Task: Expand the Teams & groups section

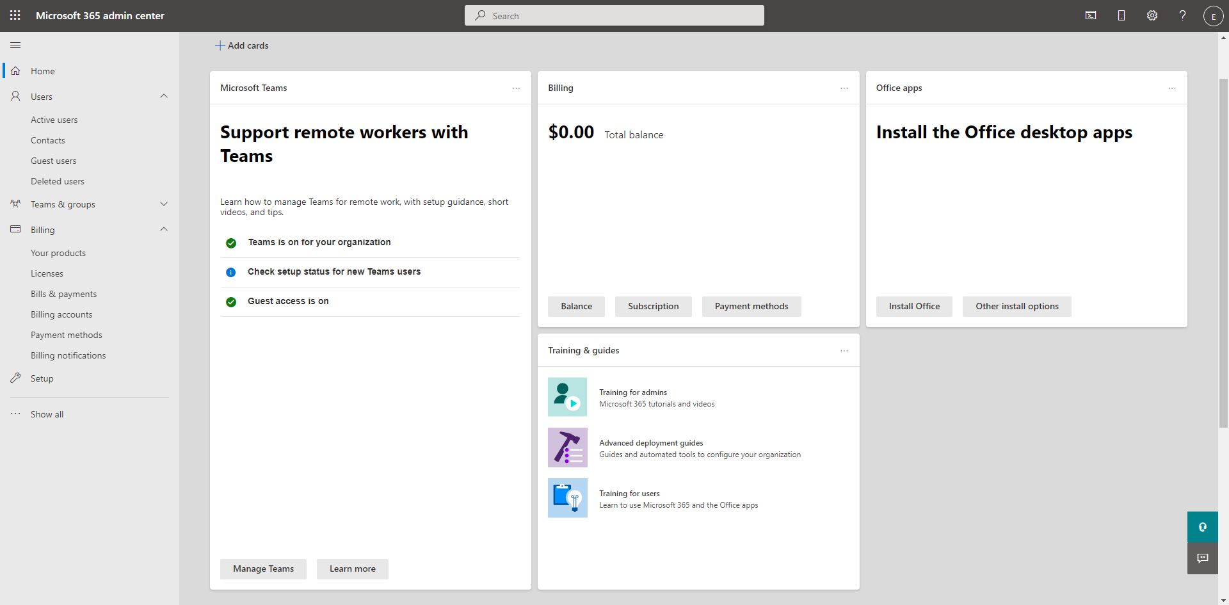Action: click(x=164, y=204)
